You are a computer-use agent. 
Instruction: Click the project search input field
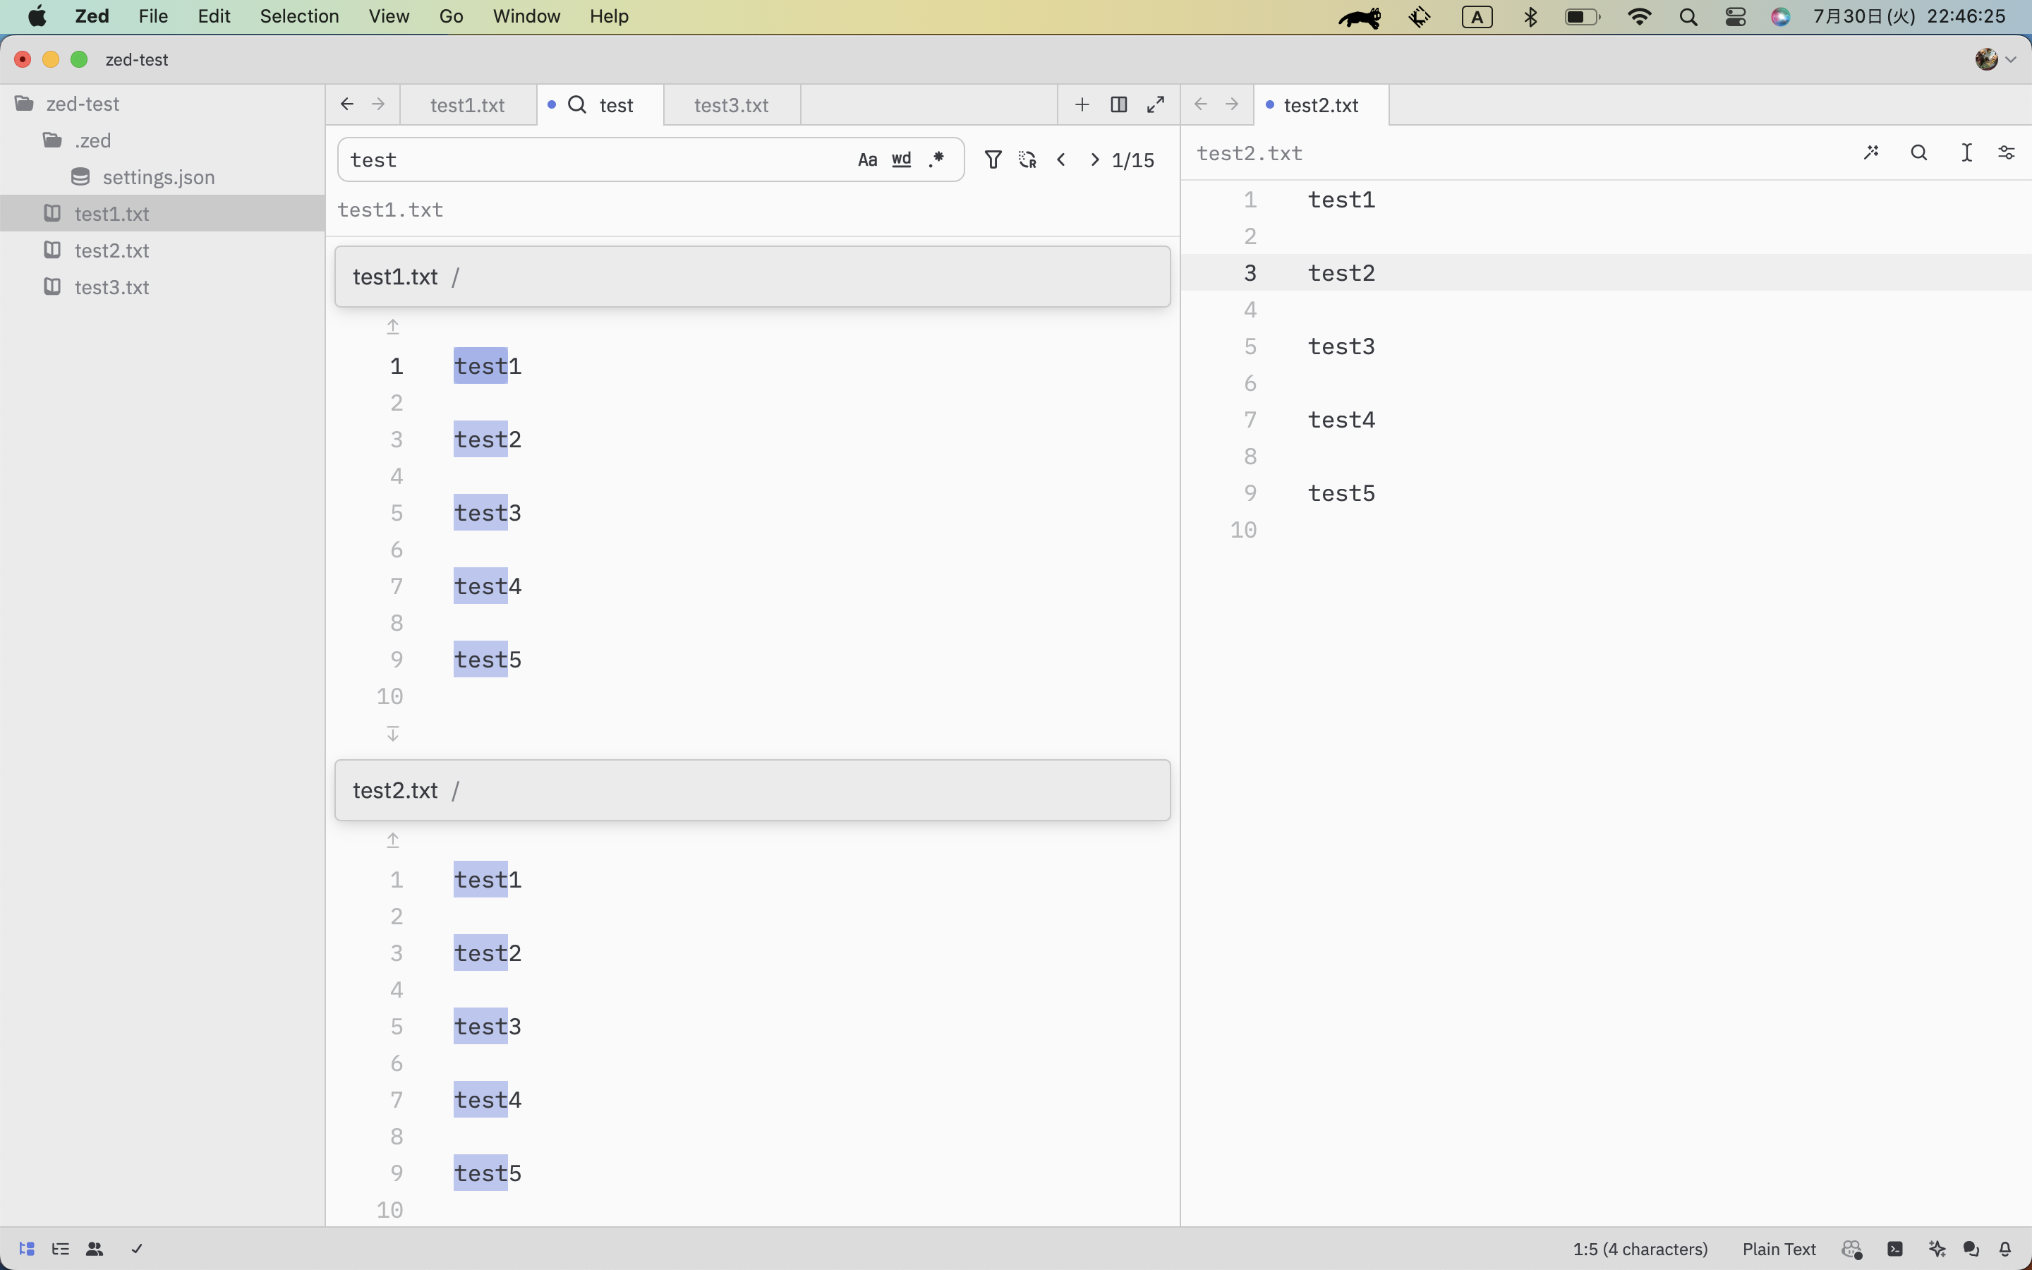588,159
